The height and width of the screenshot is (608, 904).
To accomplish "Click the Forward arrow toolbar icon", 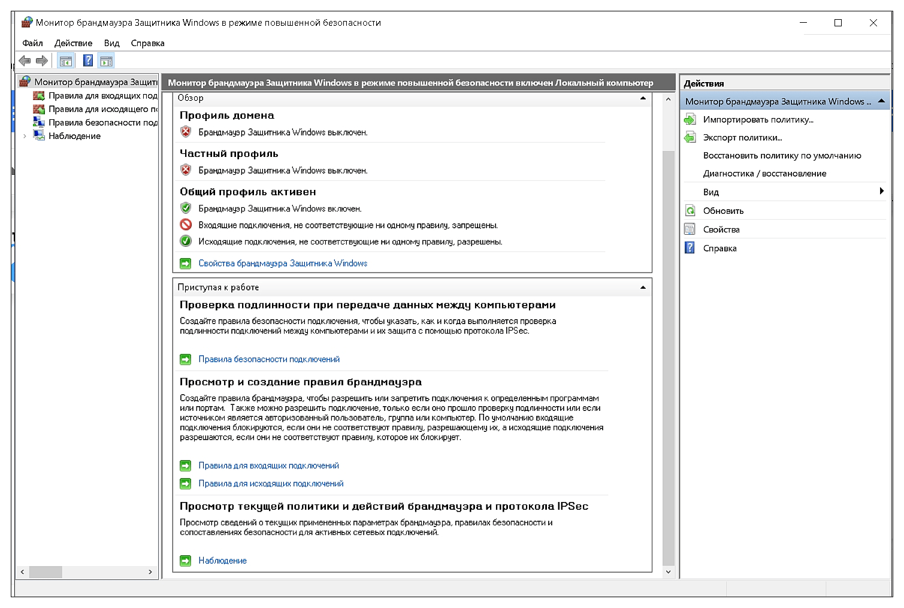I will 41,61.
